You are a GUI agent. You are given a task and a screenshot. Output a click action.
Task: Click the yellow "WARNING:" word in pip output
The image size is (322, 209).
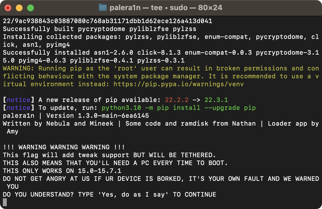pos(19,68)
